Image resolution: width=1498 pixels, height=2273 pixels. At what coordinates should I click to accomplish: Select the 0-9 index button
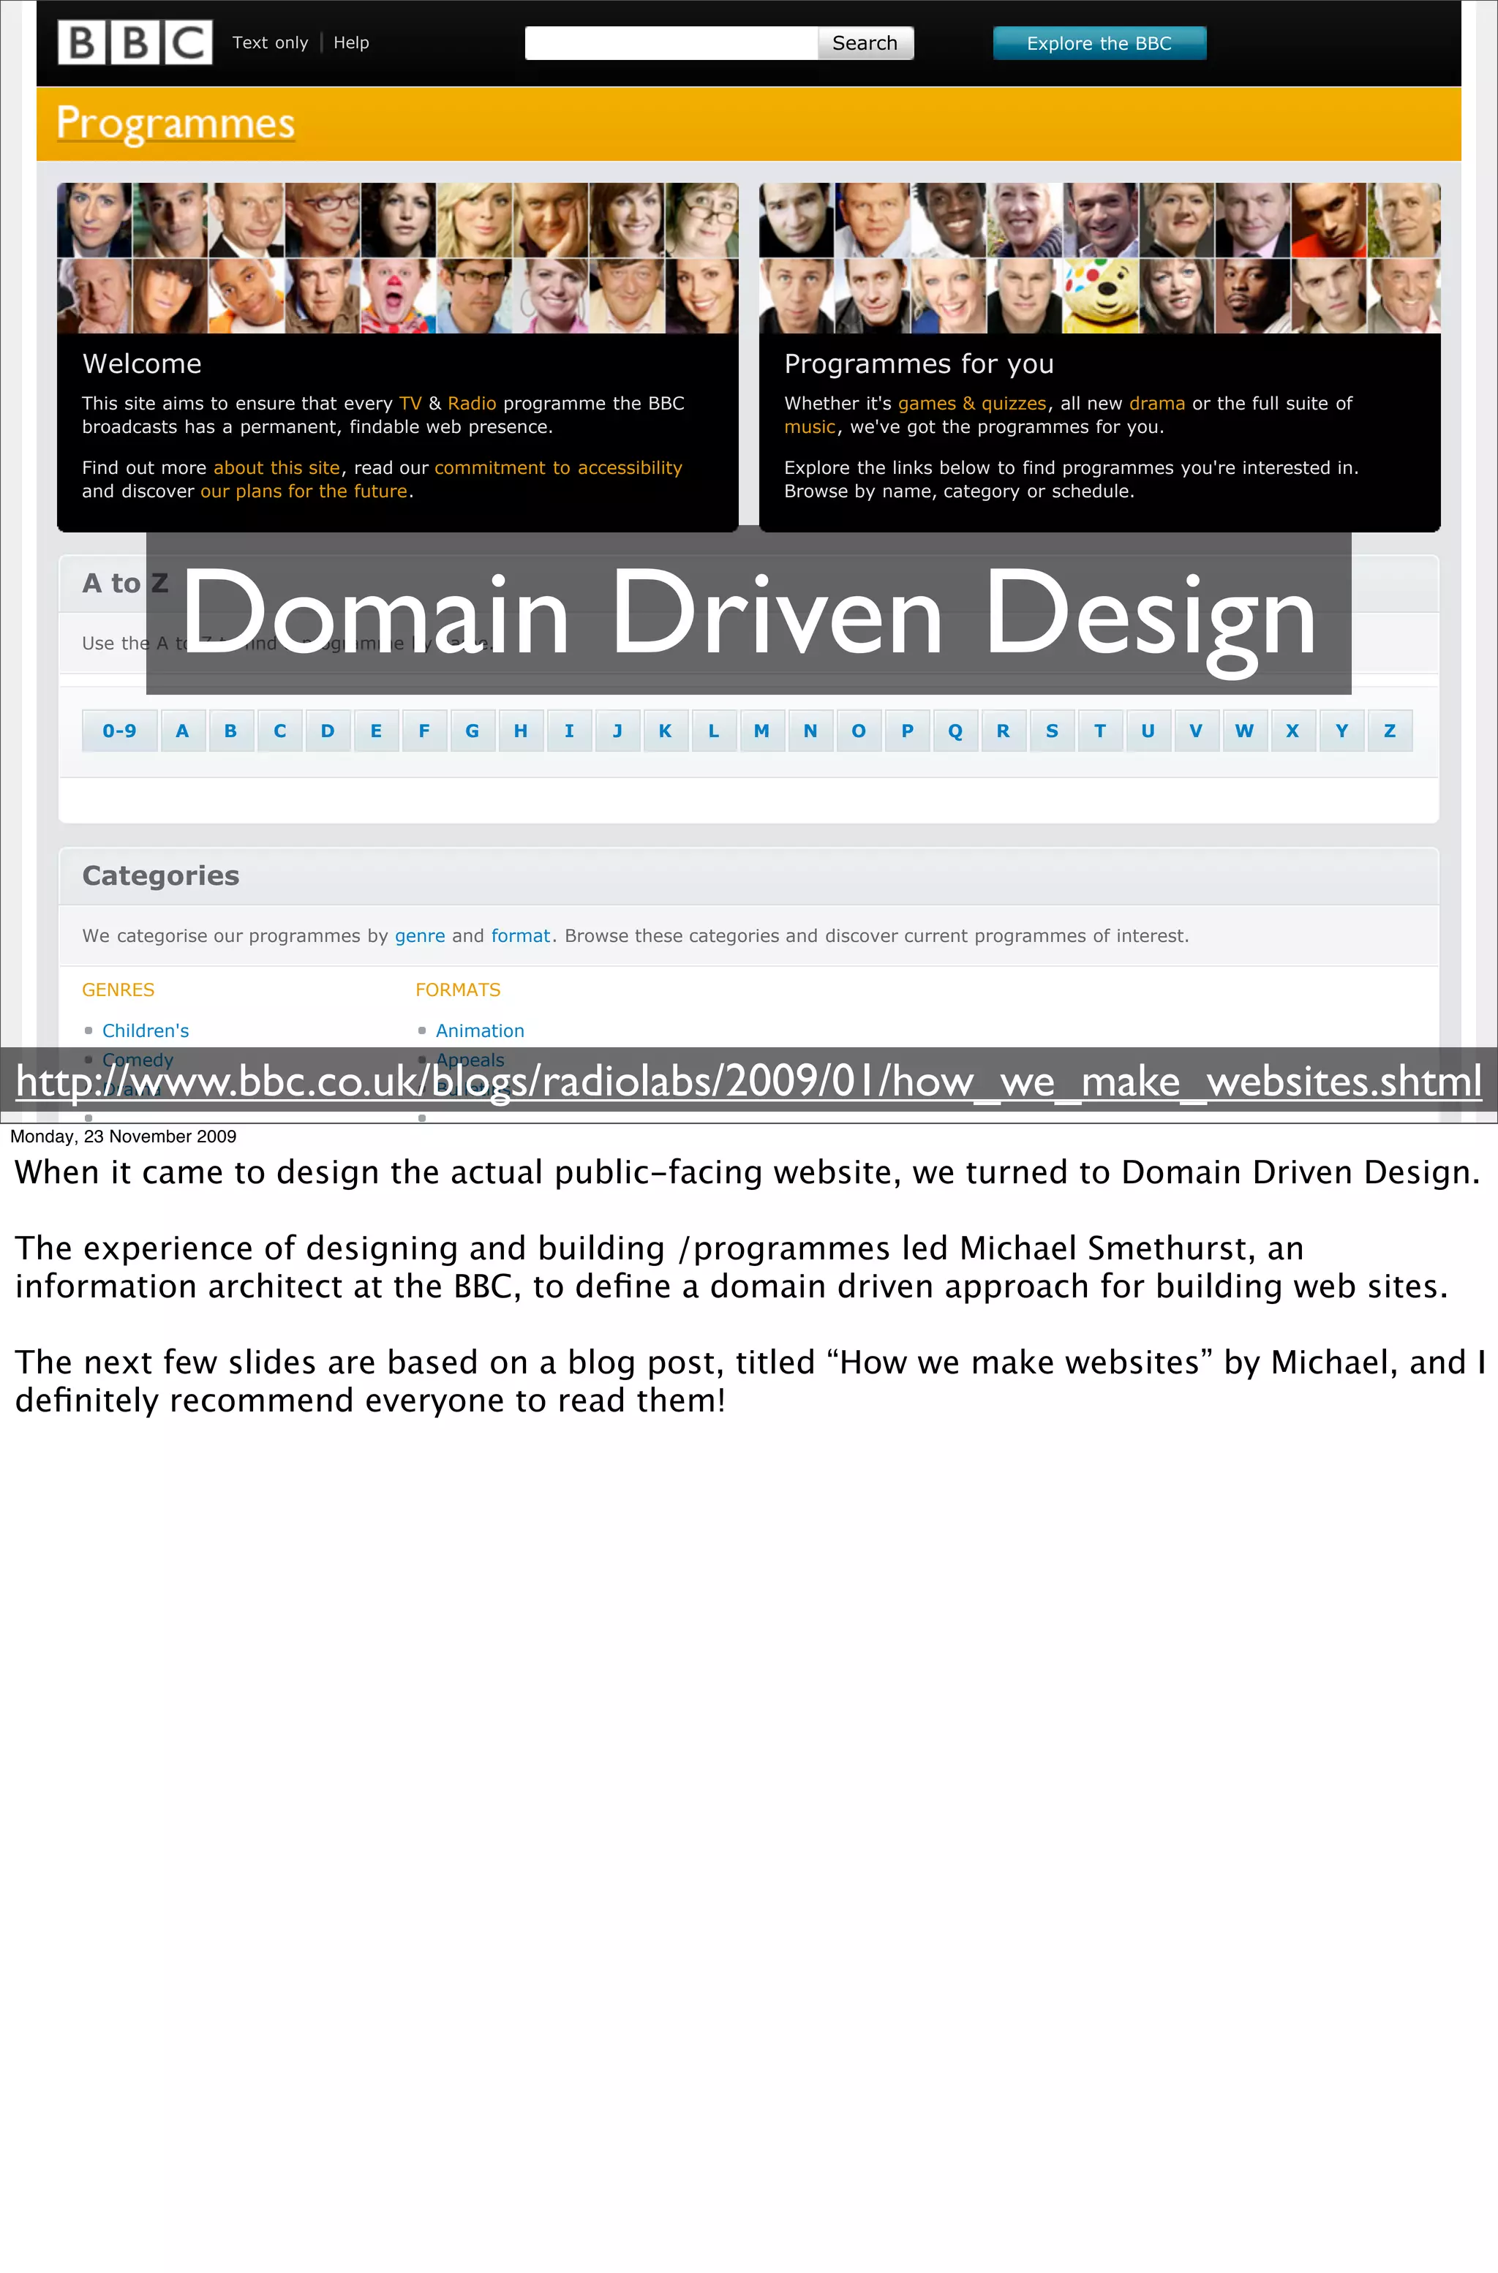[x=119, y=731]
